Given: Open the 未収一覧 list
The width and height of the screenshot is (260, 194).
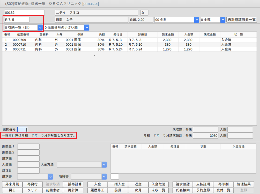Looking at the screenshot, I should [x=158, y=190].
